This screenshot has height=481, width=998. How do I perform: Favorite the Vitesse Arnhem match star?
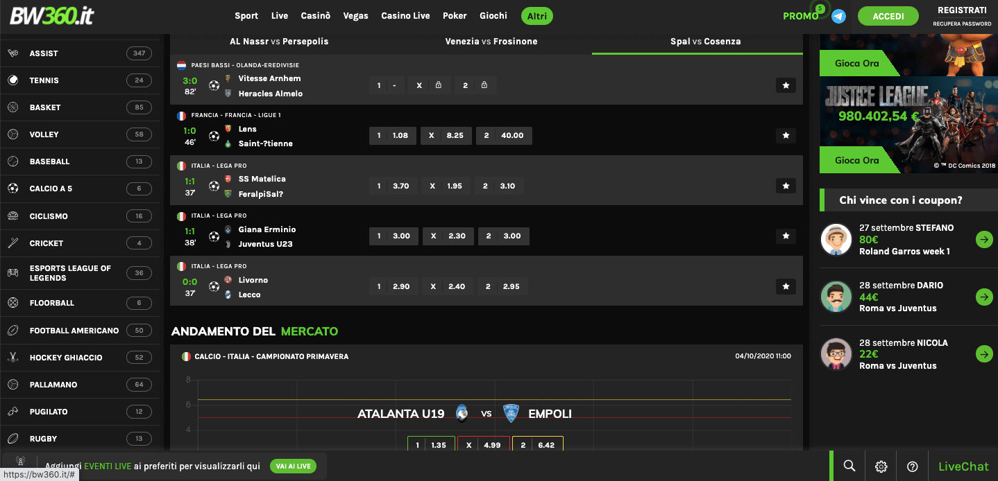click(x=786, y=85)
